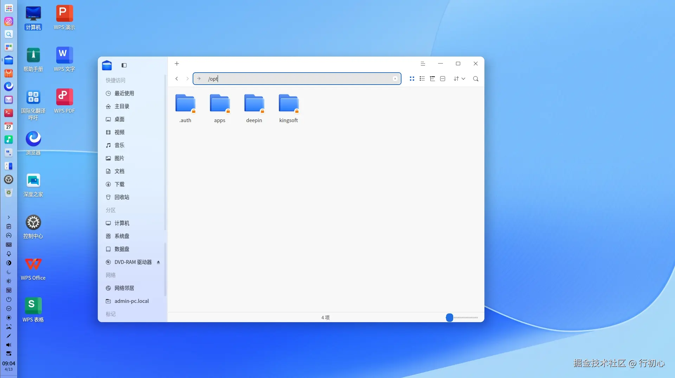Open 浏览器 desktop shortcut
Screen dimensions: 675x378
(x=33, y=143)
